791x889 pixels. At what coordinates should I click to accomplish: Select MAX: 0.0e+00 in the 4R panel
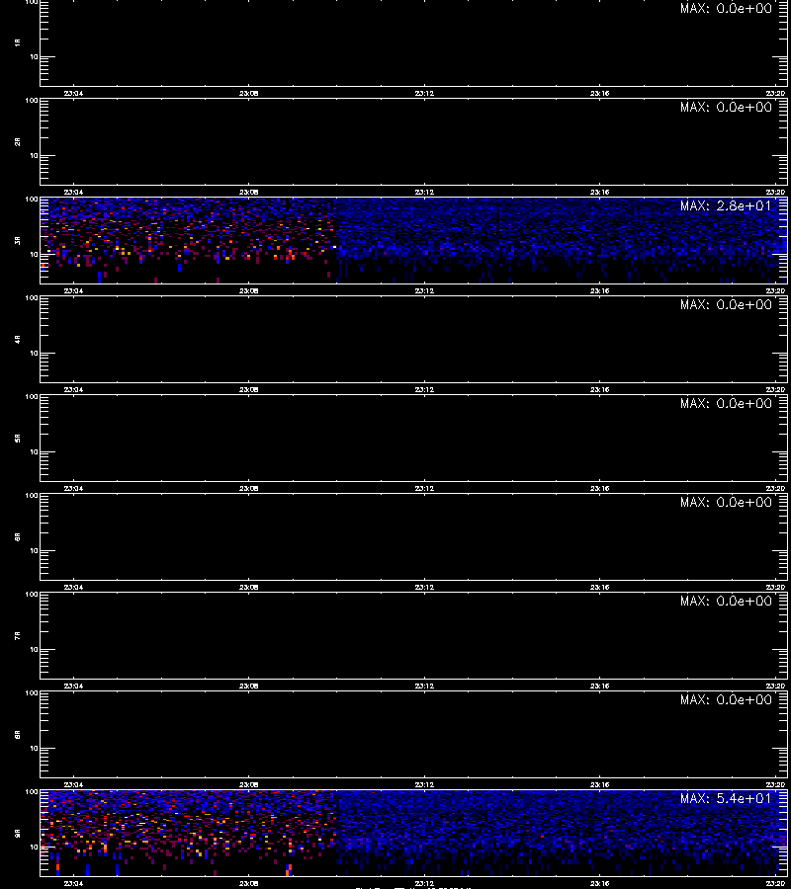click(x=726, y=304)
